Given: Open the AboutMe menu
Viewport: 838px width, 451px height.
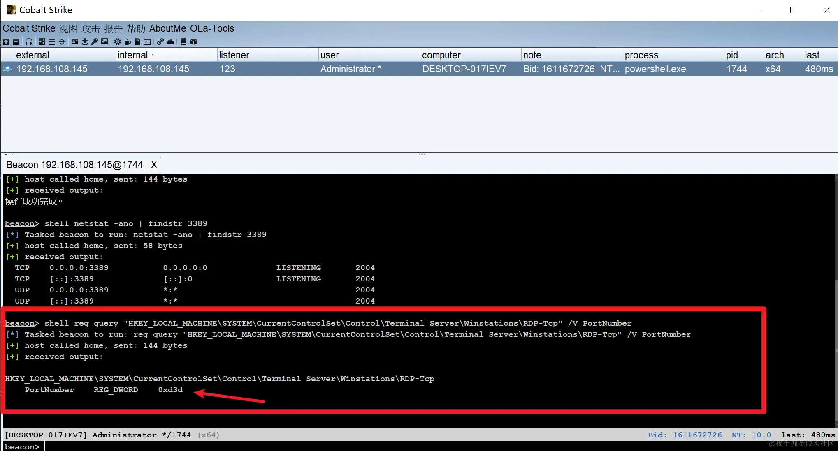Looking at the screenshot, I should pyautogui.click(x=167, y=28).
